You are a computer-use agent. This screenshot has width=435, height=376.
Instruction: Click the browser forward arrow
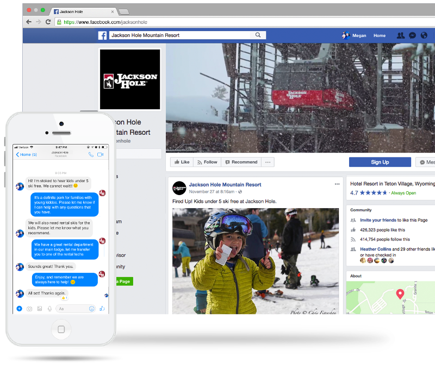pos(38,22)
